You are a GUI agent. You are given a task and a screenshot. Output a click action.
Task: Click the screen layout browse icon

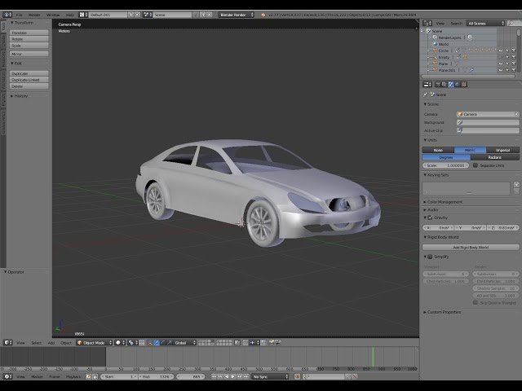[x=83, y=15]
